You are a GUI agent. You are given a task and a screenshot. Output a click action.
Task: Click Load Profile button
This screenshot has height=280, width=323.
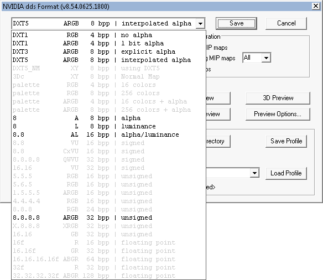point(286,173)
